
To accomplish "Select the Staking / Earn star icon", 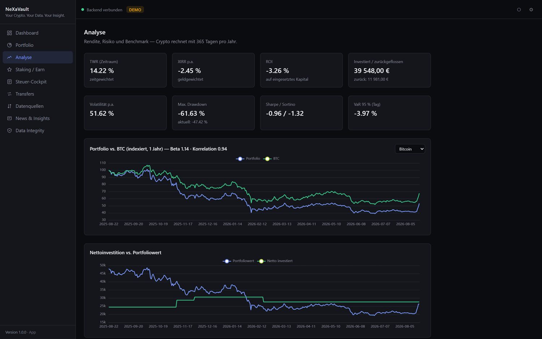I will [x=9, y=69].
